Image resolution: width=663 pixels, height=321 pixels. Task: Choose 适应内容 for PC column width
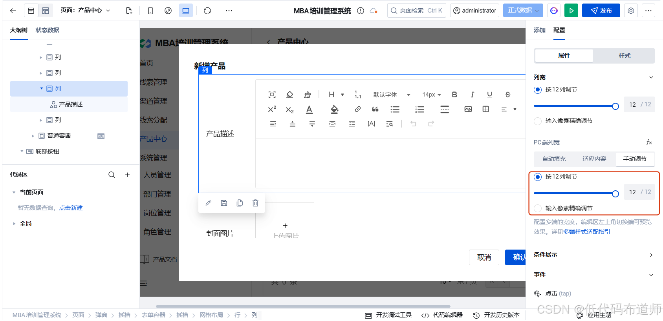coord(594,159)
